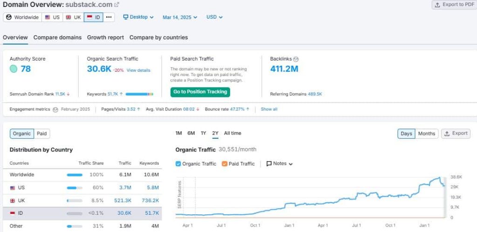Click the Desktop monitor icon

click(126, 17)
